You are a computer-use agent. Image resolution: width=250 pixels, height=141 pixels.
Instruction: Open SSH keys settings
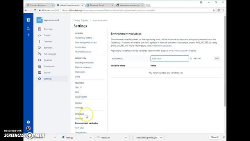pos(79,128)
